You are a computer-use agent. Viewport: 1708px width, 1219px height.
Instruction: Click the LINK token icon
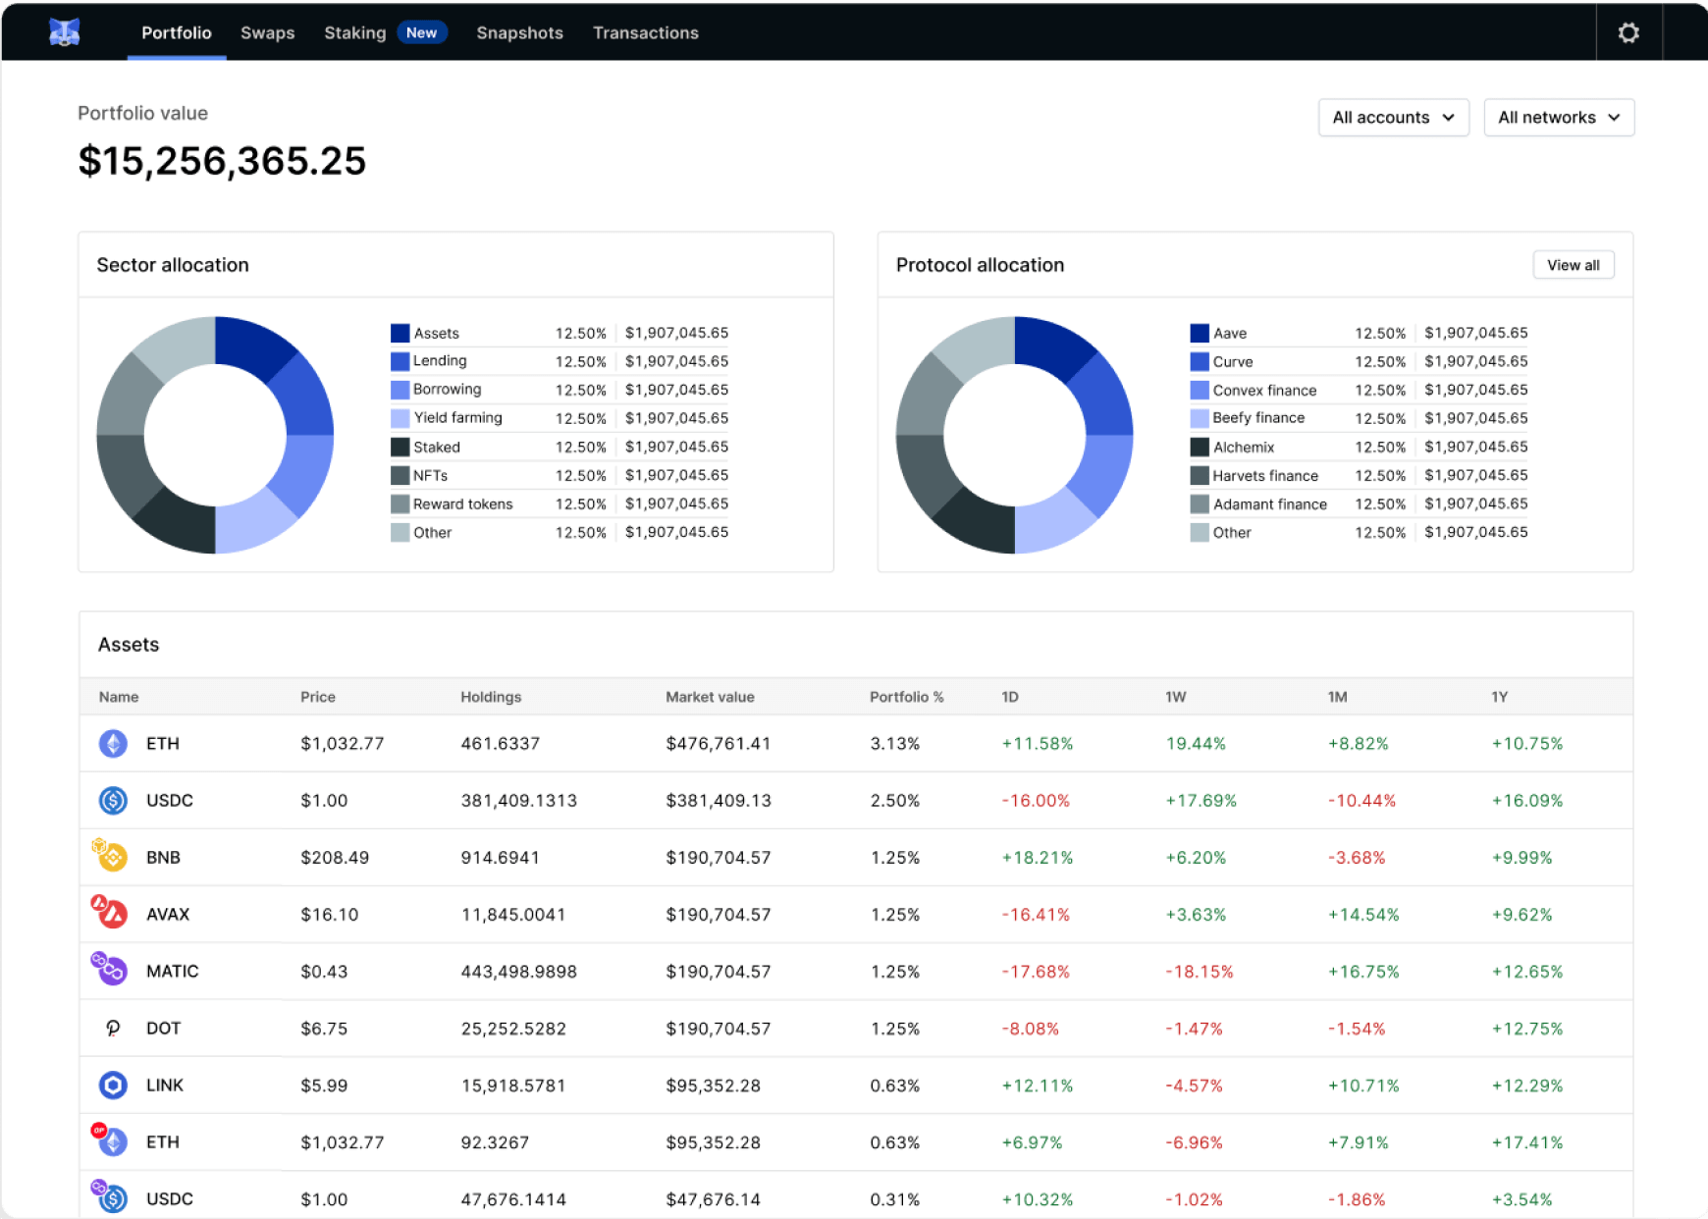pyautogui.click(x=113, y=1086)
